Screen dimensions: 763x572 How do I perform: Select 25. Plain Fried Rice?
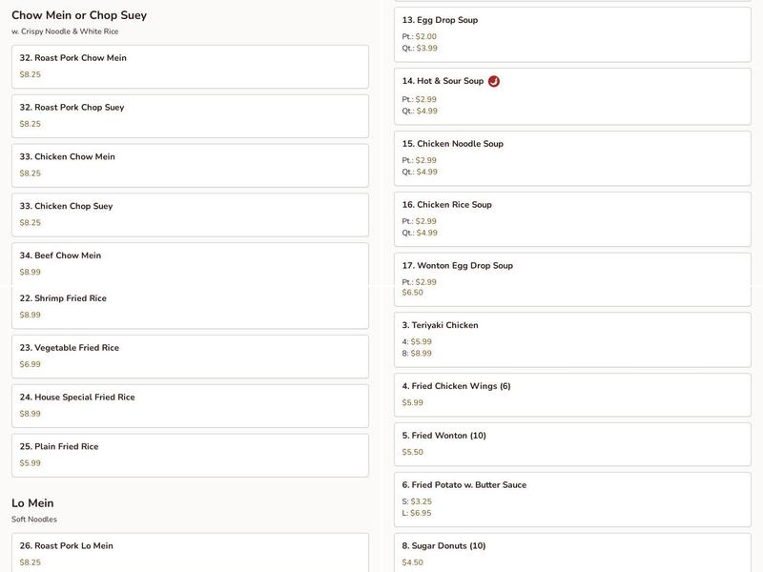pyautogui.click(x=190, y=456)
